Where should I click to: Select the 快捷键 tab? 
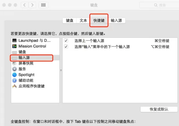pos(99,21)
